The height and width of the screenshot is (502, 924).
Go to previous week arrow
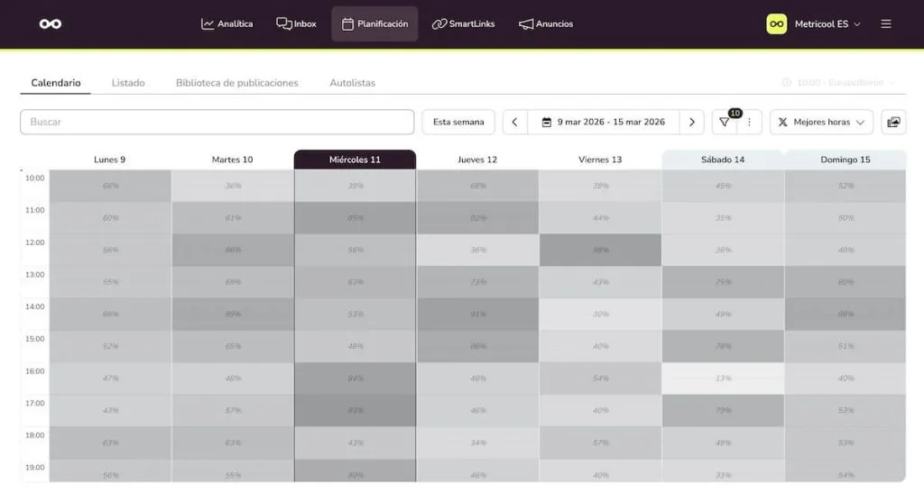[514, 123]
